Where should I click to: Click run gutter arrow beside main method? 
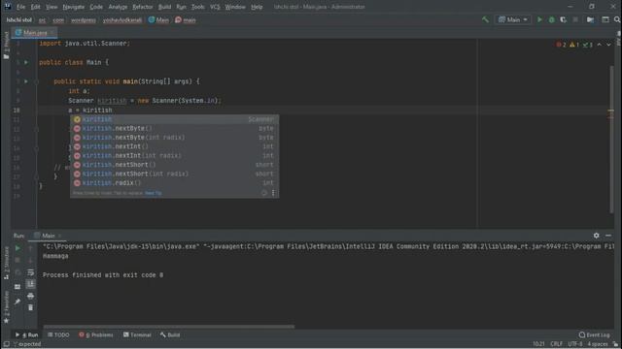(26, 81)
